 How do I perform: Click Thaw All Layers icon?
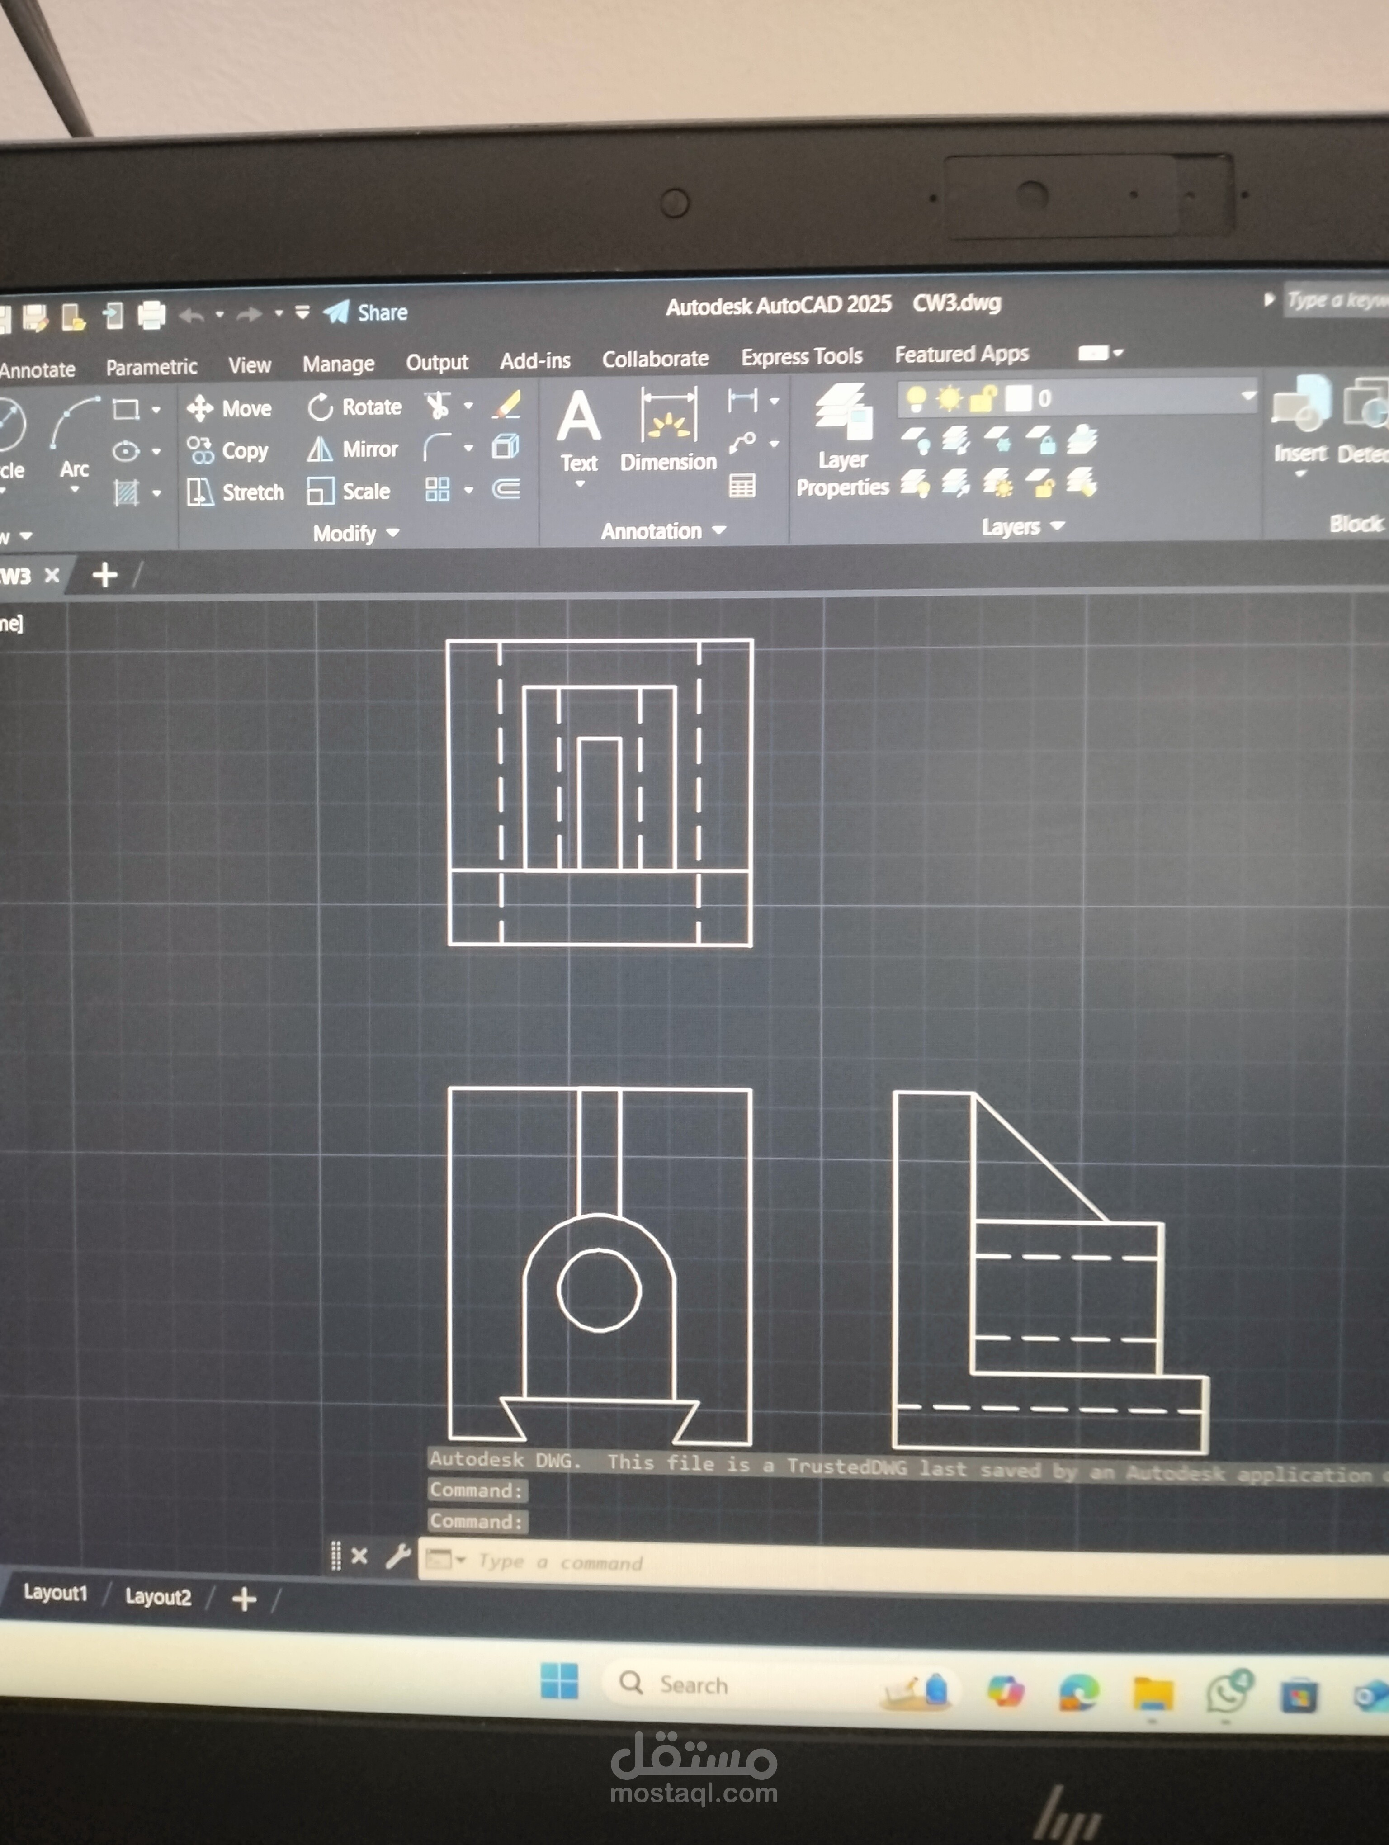point(998,483)
